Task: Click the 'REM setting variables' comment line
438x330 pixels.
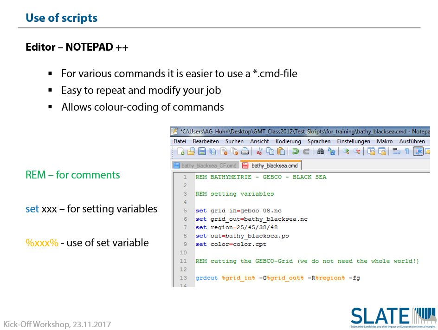Action: point(235,194)
